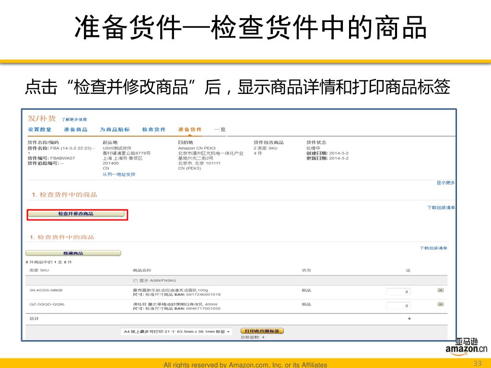Click the 检查并修改商品 button
This screenshot has height=368, width=491.
(76, 214)
